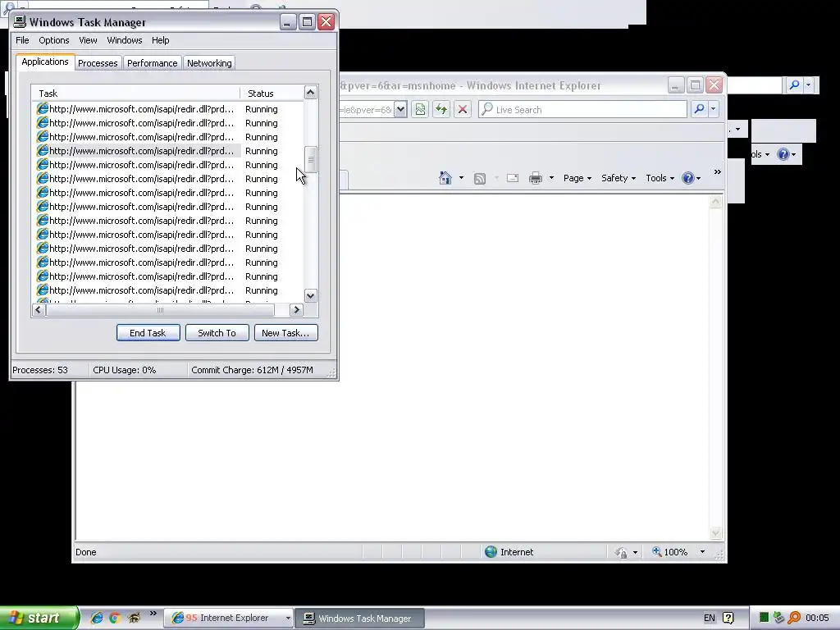
Task: Click the EN language indicator
Action: coord(710,618)
